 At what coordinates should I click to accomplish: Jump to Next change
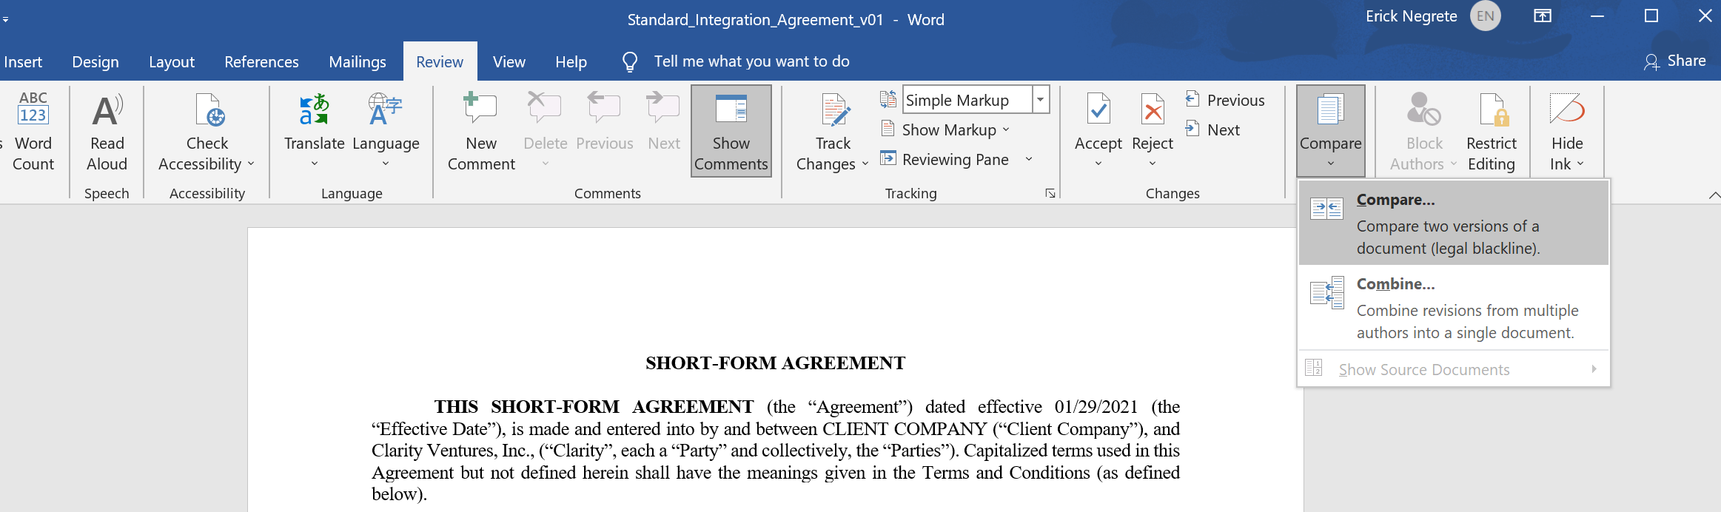pos(1212,129)
